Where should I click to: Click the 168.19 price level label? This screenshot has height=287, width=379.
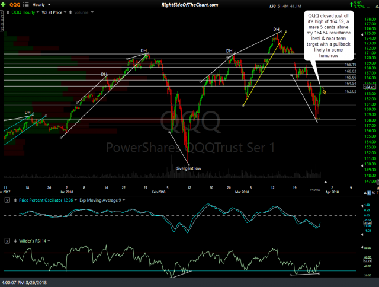351,65
